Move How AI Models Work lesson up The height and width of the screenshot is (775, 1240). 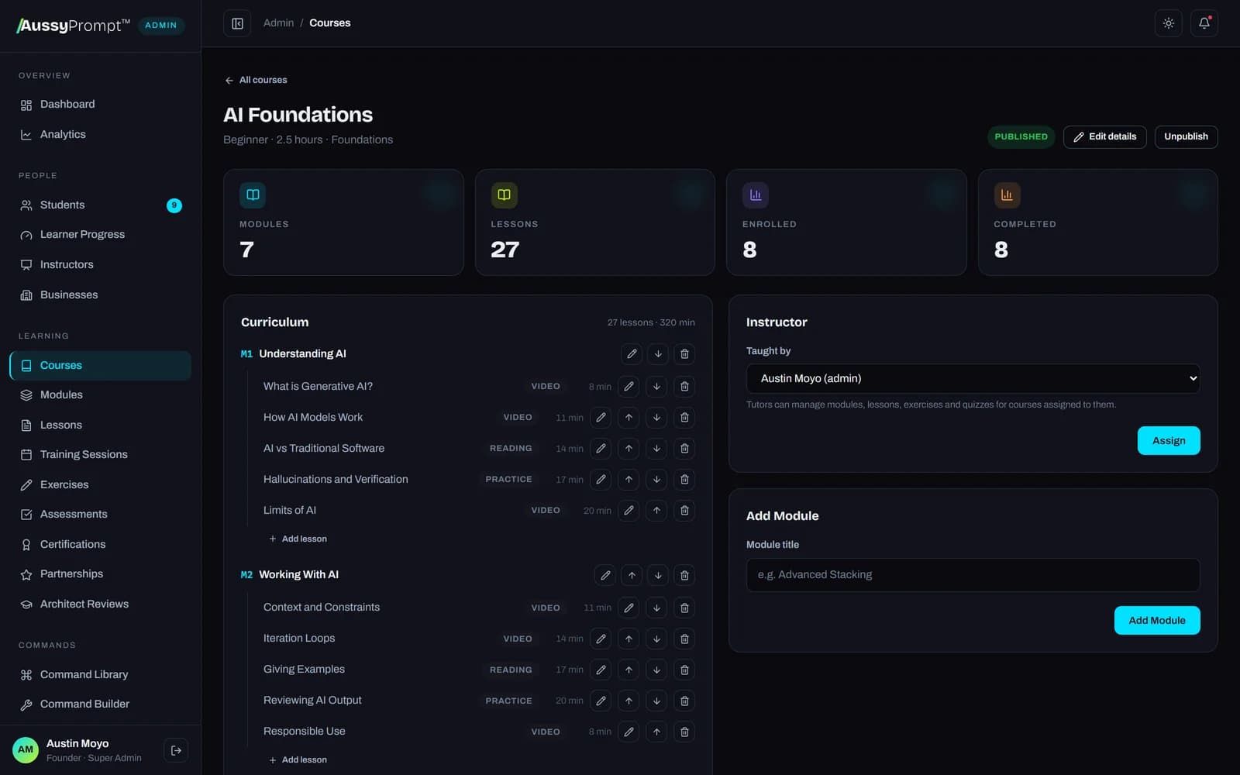(x=629, y=418)
